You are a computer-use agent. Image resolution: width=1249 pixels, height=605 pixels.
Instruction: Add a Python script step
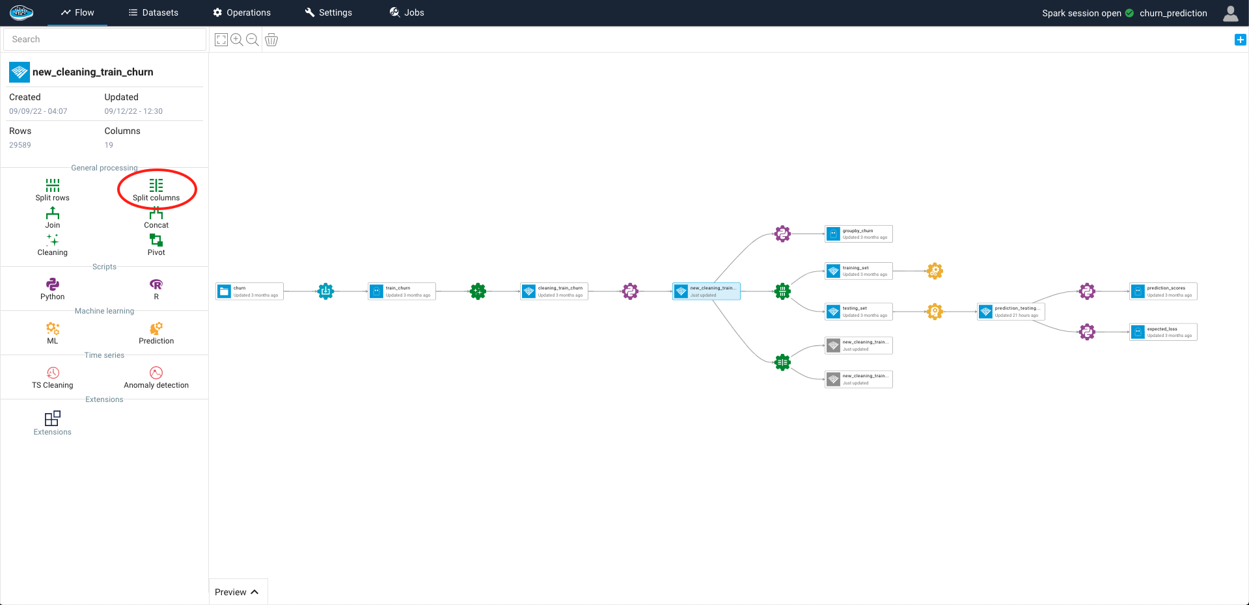pyautogui.click(x=52, y=288)
